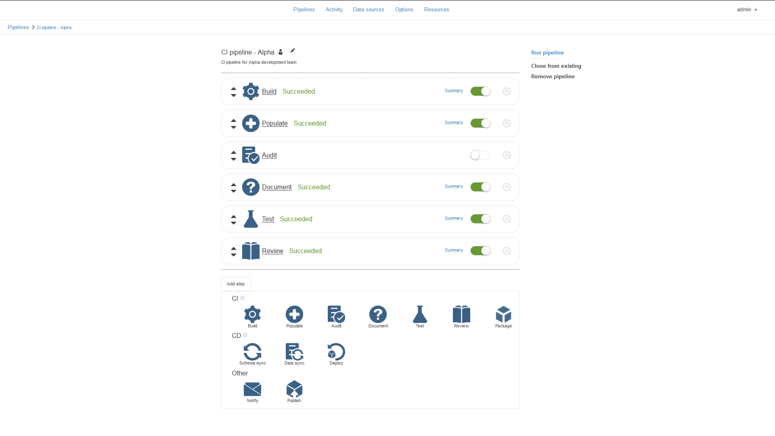Screen dimensions: 775x436
Task: View Summary for the Review step
Action: pos(454,250)
